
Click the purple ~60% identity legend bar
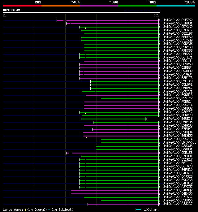tap(99, 6)
